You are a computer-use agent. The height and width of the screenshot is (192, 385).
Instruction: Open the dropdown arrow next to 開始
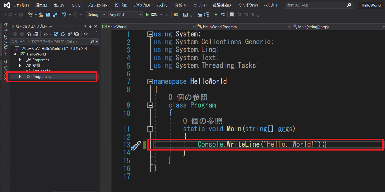pyautogui.click(x=161, y=15)
